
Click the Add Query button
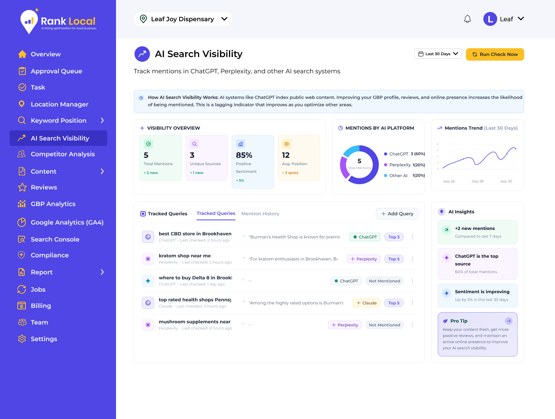(397, 214)
